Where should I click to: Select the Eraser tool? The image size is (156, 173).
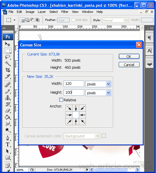coord(8,110)
